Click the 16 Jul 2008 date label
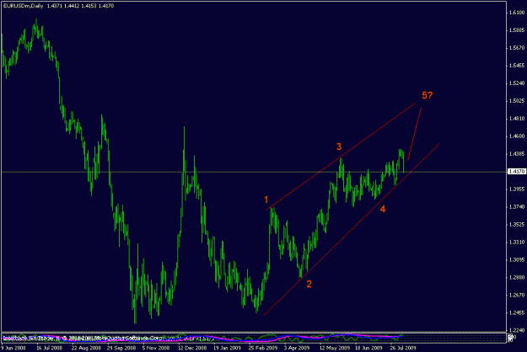 point(50,348)
